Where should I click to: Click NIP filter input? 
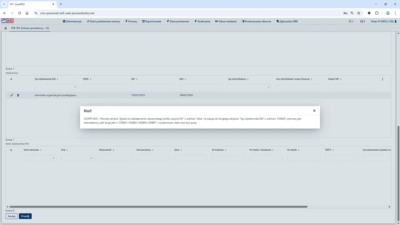(153, 87)
